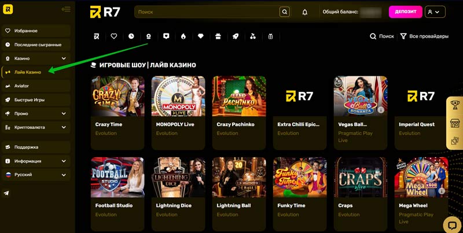
Task: Open Лайв Казино in sidebar
Action: pyautogui.click(x=28, y=72)
